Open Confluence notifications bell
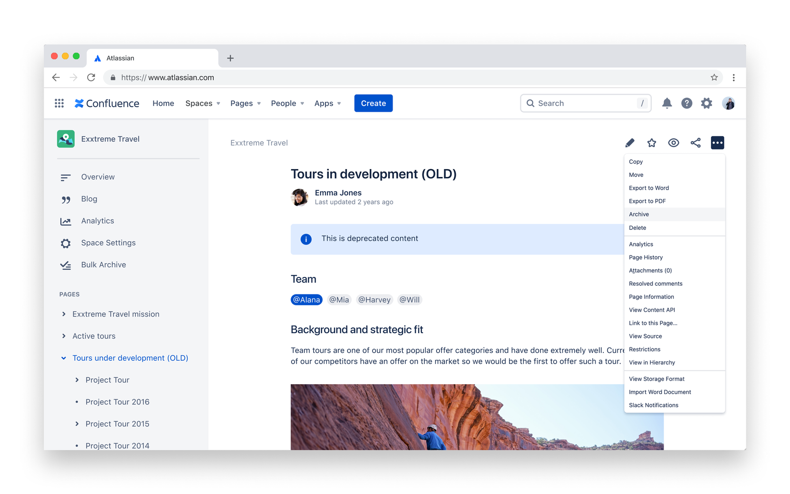Screen dimensions: 790x494 pyautogui.click(x=667, y=103)
